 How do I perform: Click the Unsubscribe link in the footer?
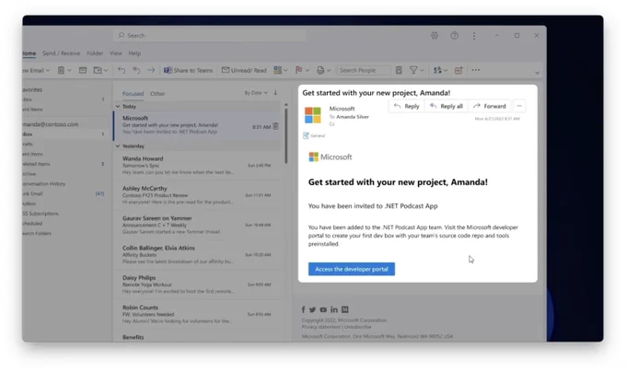358,327
